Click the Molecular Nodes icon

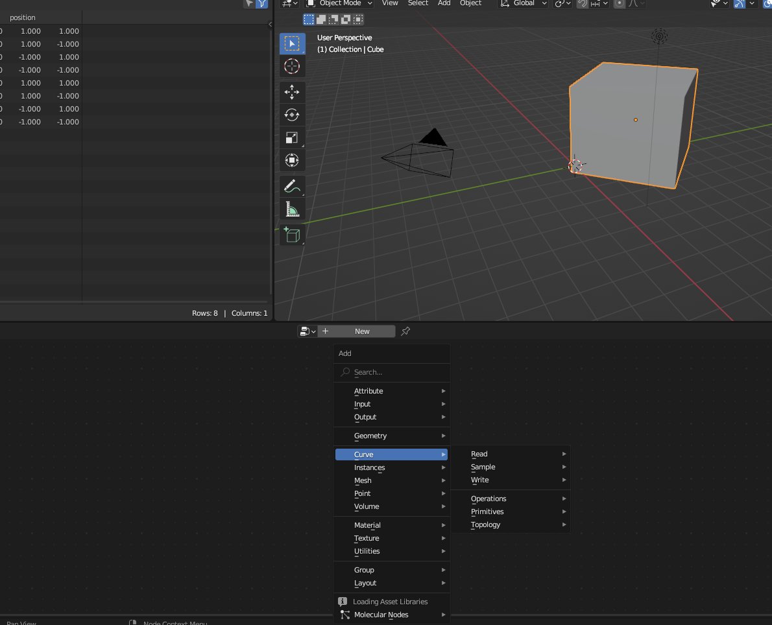344,615
